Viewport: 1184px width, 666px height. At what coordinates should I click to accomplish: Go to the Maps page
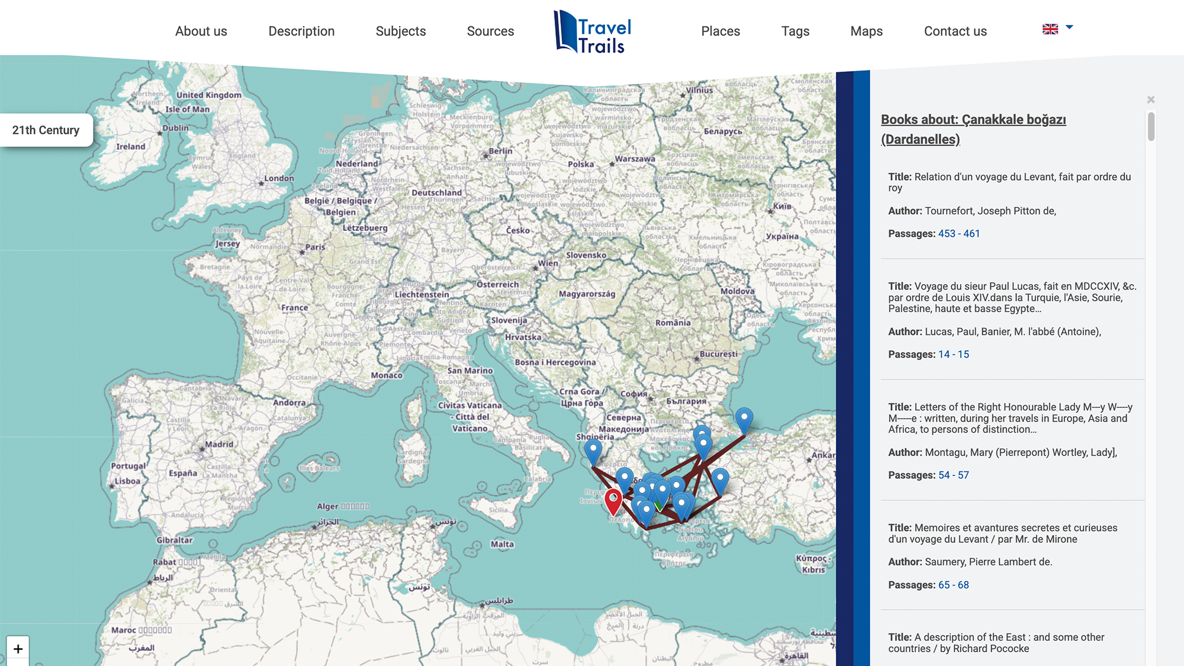866,31
